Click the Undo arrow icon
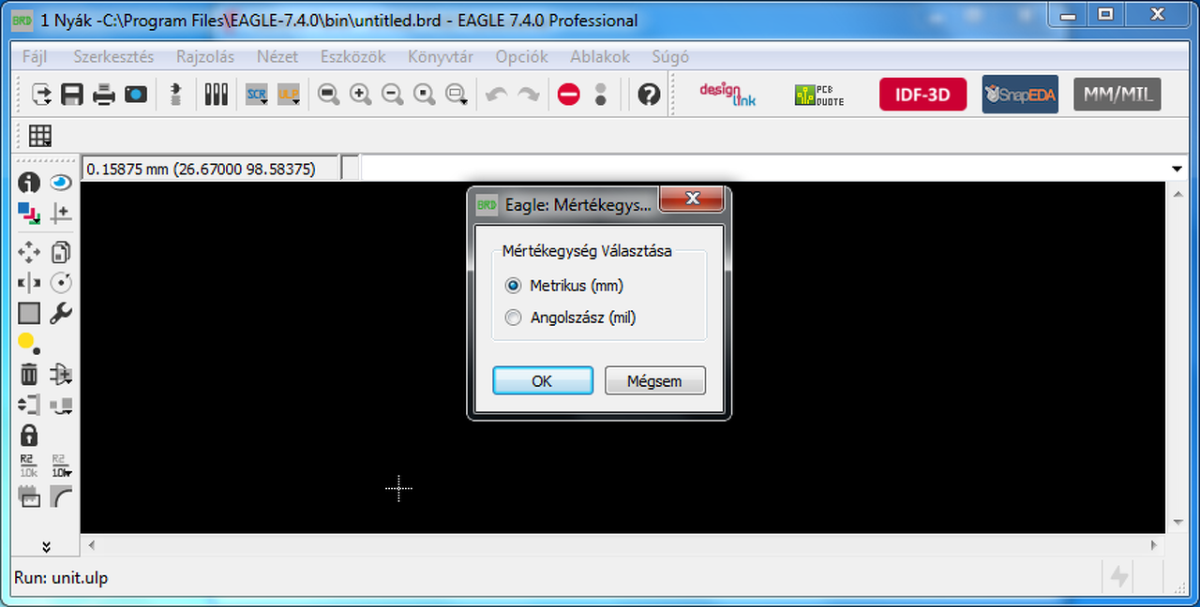This screenshot has height=607, width=1200. click(497, 94)
